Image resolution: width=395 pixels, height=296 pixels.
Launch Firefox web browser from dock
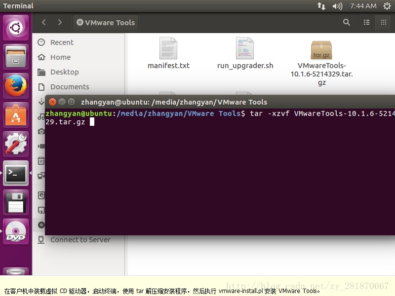coord(16,85)
